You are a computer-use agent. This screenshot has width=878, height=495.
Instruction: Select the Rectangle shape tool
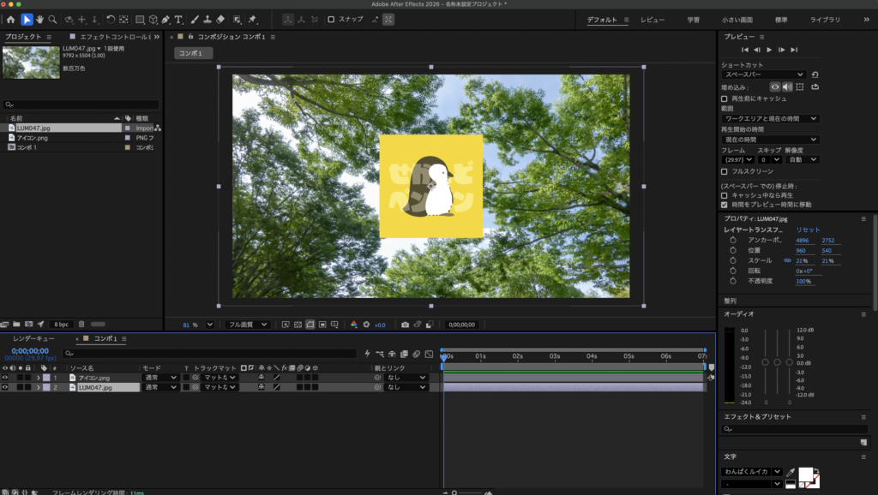[x=140, y=20]
